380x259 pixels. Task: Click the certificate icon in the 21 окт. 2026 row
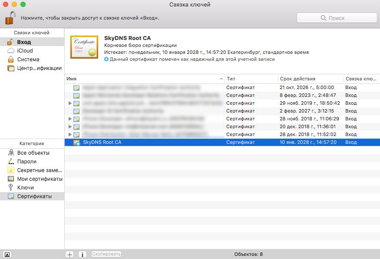[x=76, y=88]
